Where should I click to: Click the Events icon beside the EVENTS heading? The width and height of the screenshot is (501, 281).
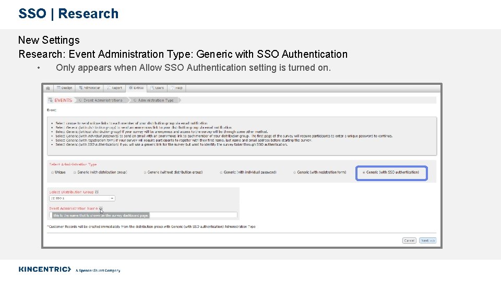point(51,100)
